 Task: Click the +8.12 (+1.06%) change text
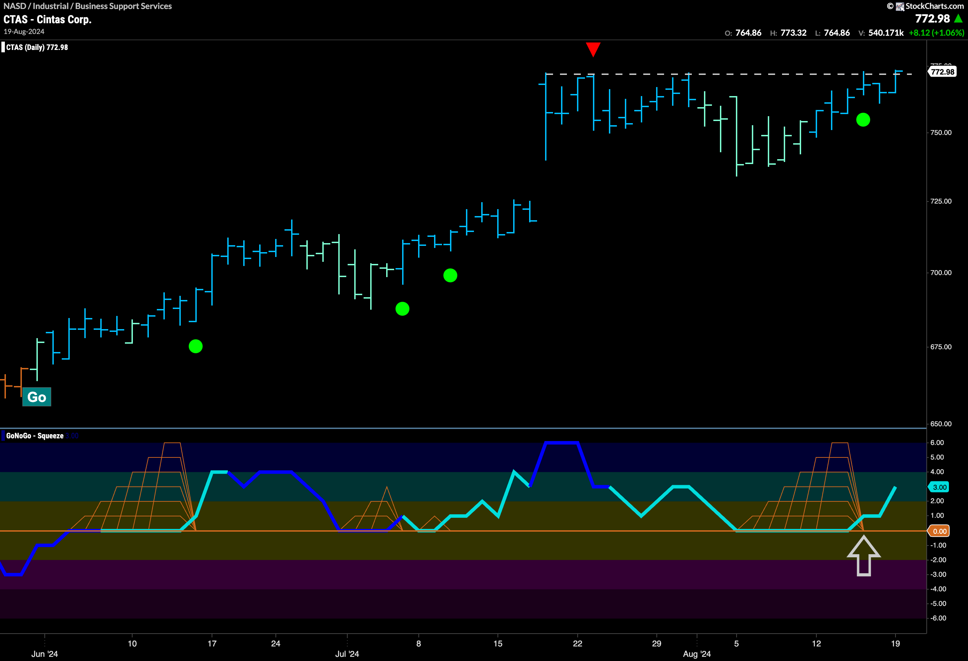[936, 33]
